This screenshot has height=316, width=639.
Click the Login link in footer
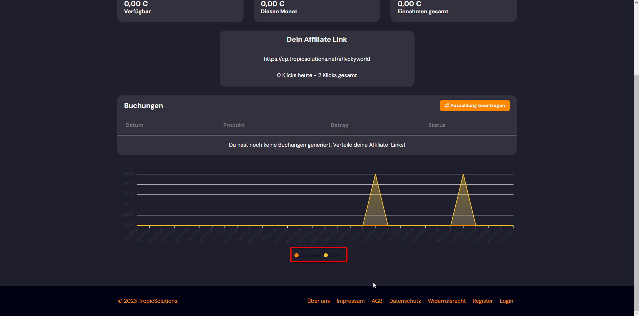506,301
